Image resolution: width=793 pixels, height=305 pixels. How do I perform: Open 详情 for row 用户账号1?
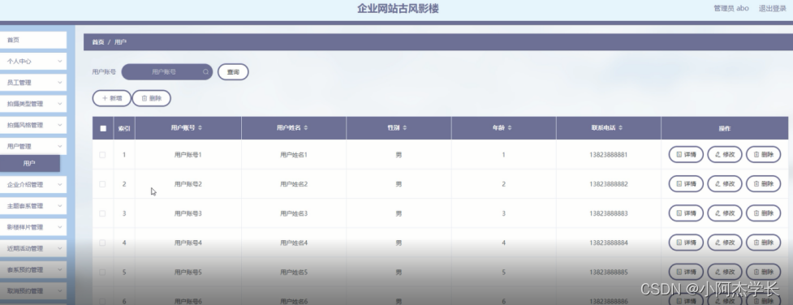[686, 155]
